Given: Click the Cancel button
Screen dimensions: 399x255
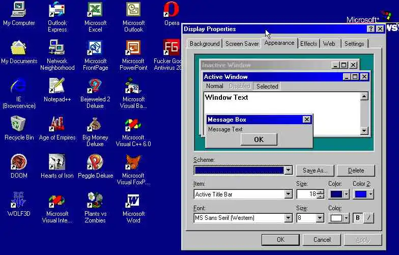Looking at the screenshot, I should [322, 240].
